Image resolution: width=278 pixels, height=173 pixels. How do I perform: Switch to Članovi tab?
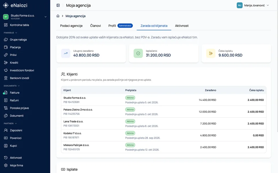(95, 26)
